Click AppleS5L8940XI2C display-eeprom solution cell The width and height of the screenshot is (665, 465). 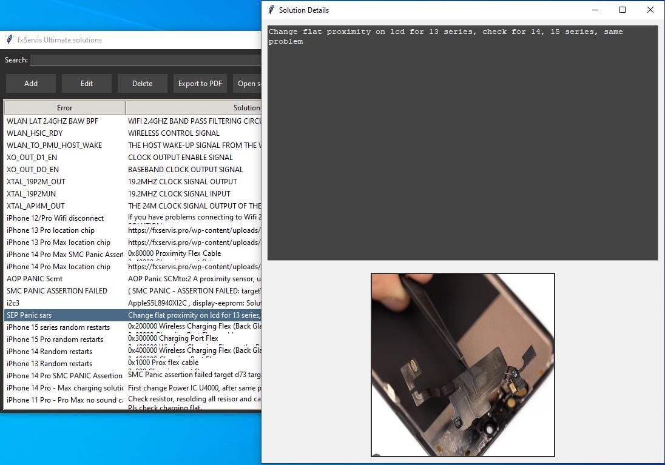(x=195, y=303)
